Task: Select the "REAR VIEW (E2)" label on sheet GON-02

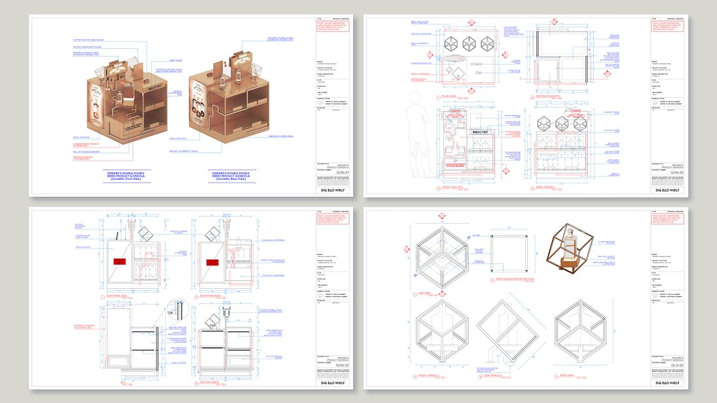Action: (545, 187)
